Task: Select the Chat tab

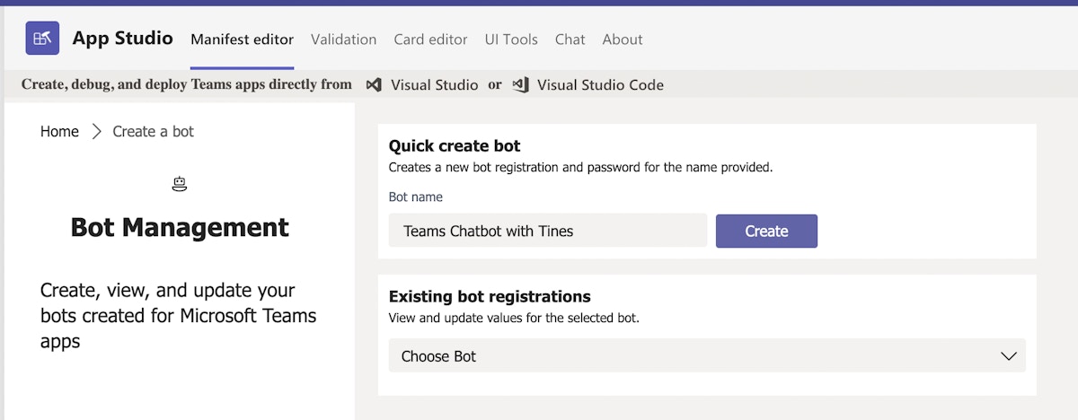Action: click(x=570, y=39)
